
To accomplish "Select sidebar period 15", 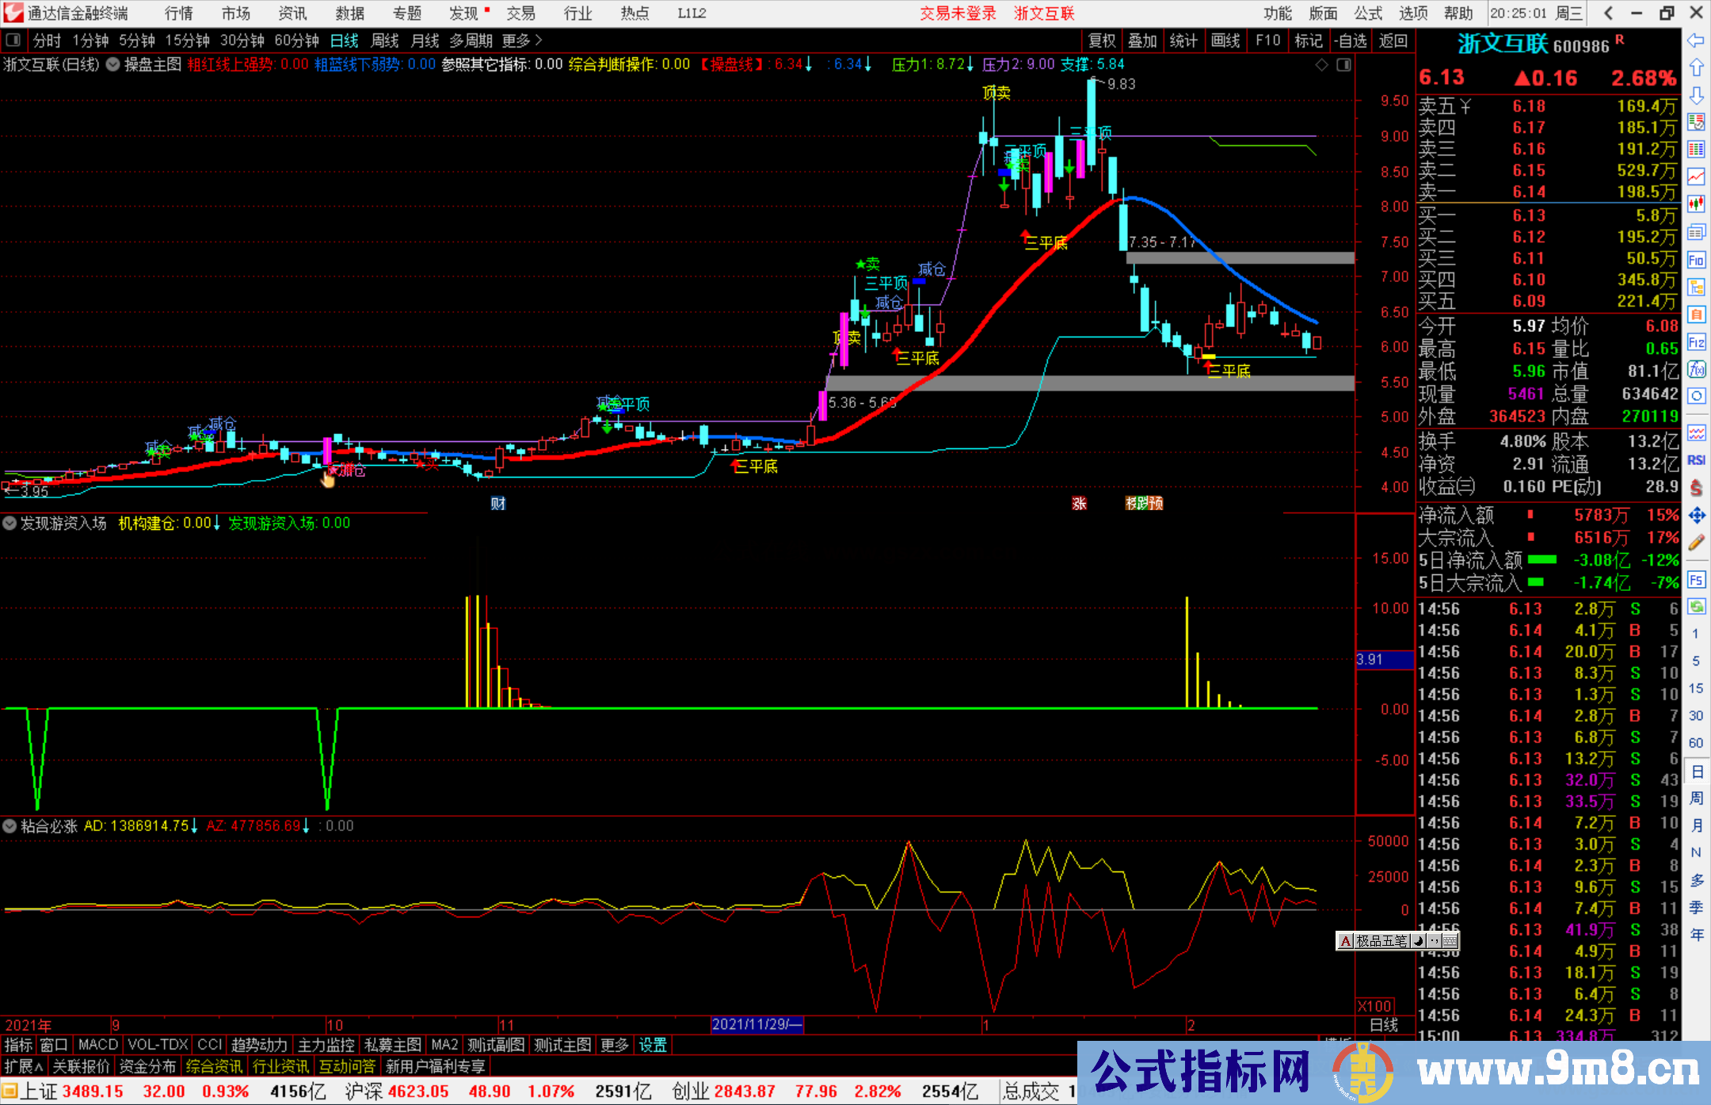I will [1696, 688].
